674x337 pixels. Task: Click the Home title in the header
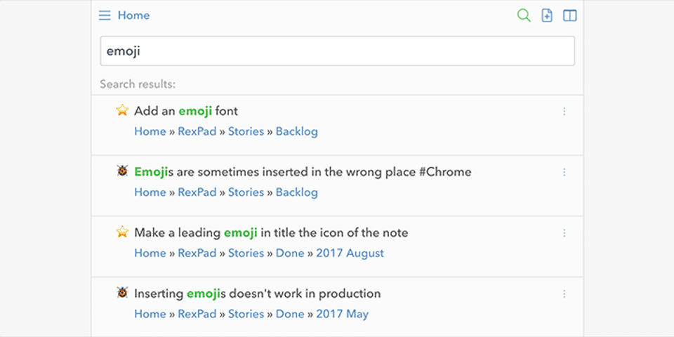coord(133,15)
